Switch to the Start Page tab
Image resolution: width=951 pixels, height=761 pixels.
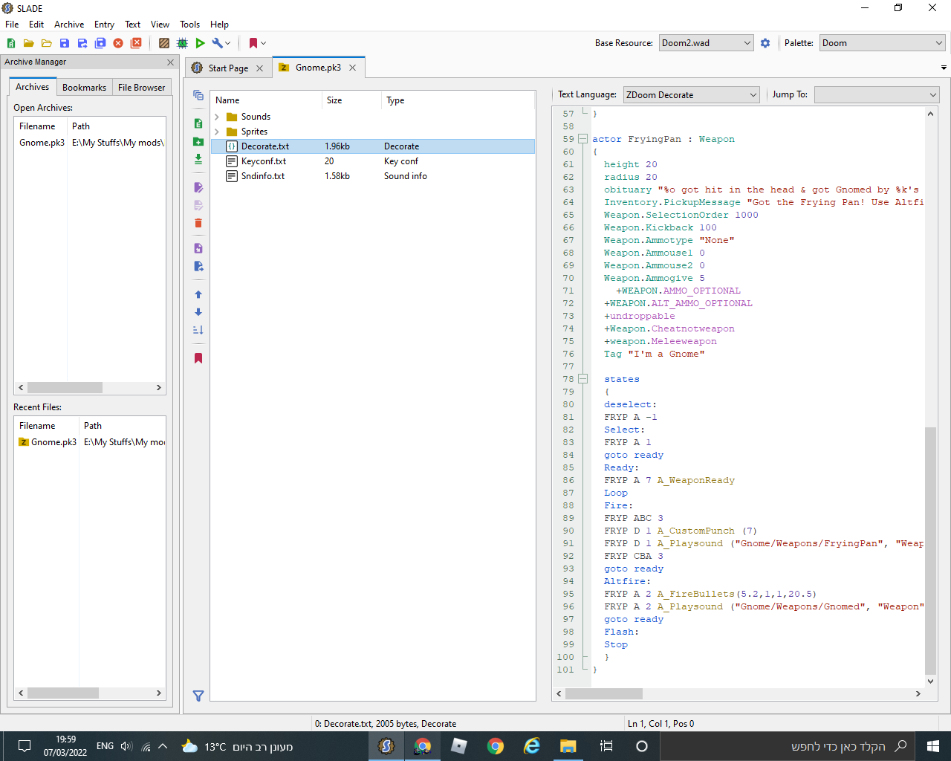coord(228,68)
